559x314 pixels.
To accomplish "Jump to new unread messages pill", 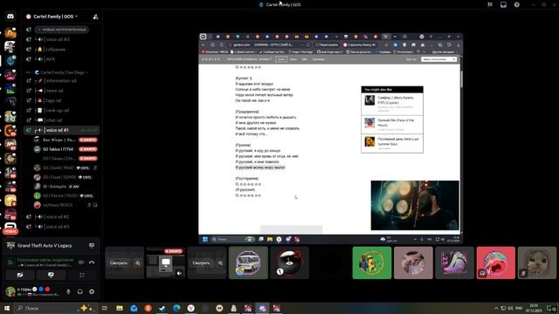I will 62,30.
